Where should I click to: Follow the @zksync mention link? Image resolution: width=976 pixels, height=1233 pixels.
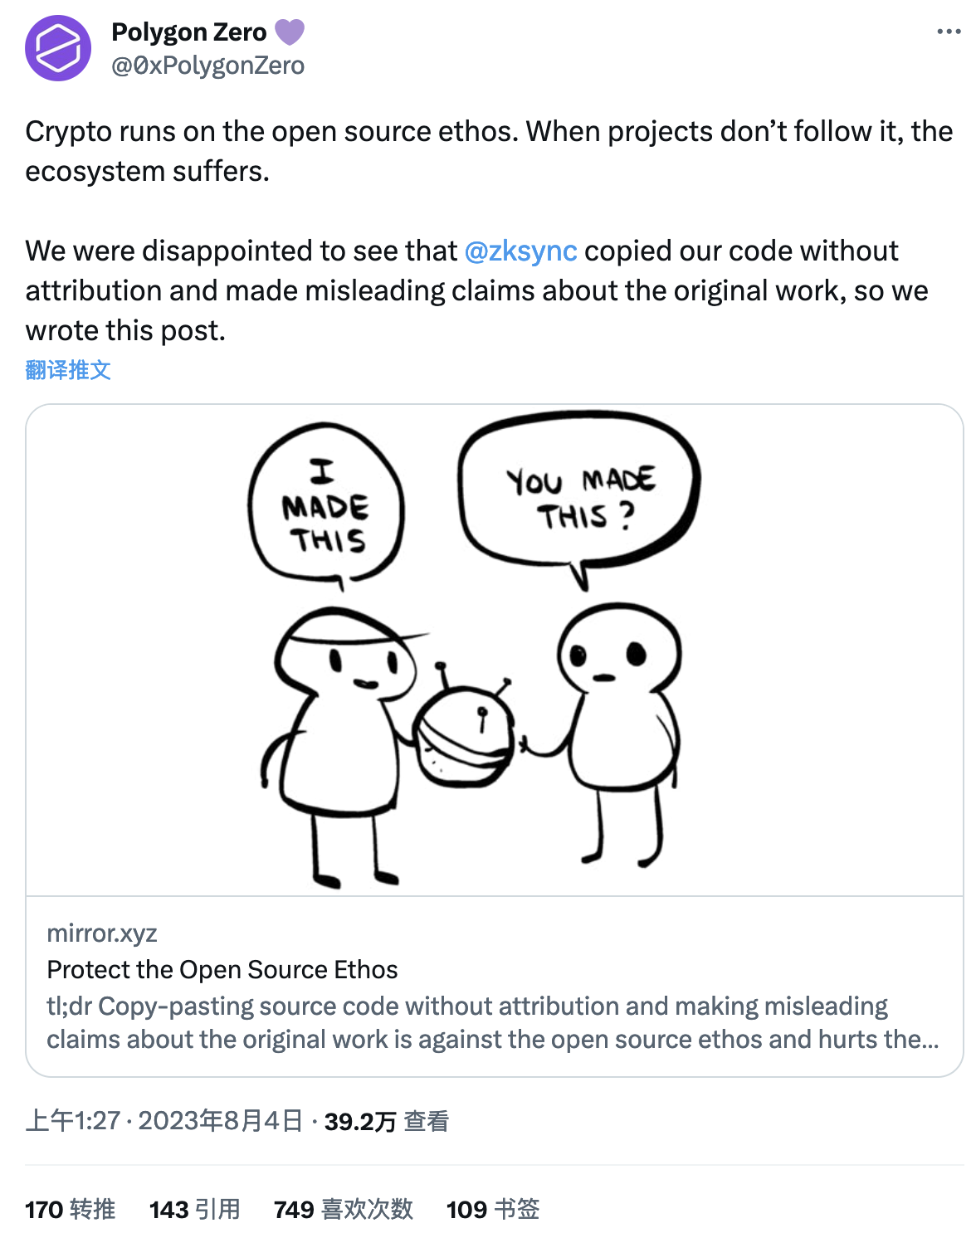[x=520, y=251]
